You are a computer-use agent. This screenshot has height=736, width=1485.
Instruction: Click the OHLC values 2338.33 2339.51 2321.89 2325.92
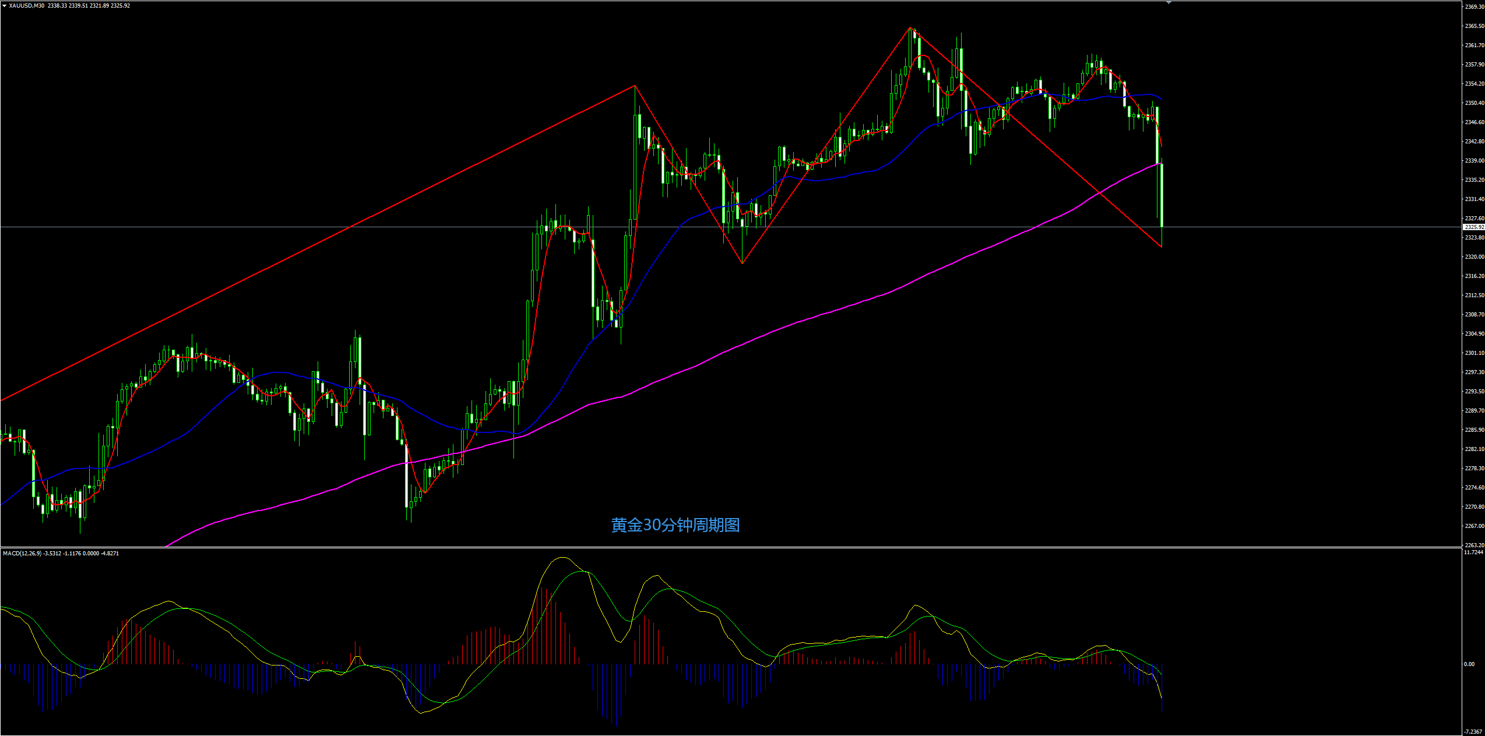click(89, 6)
